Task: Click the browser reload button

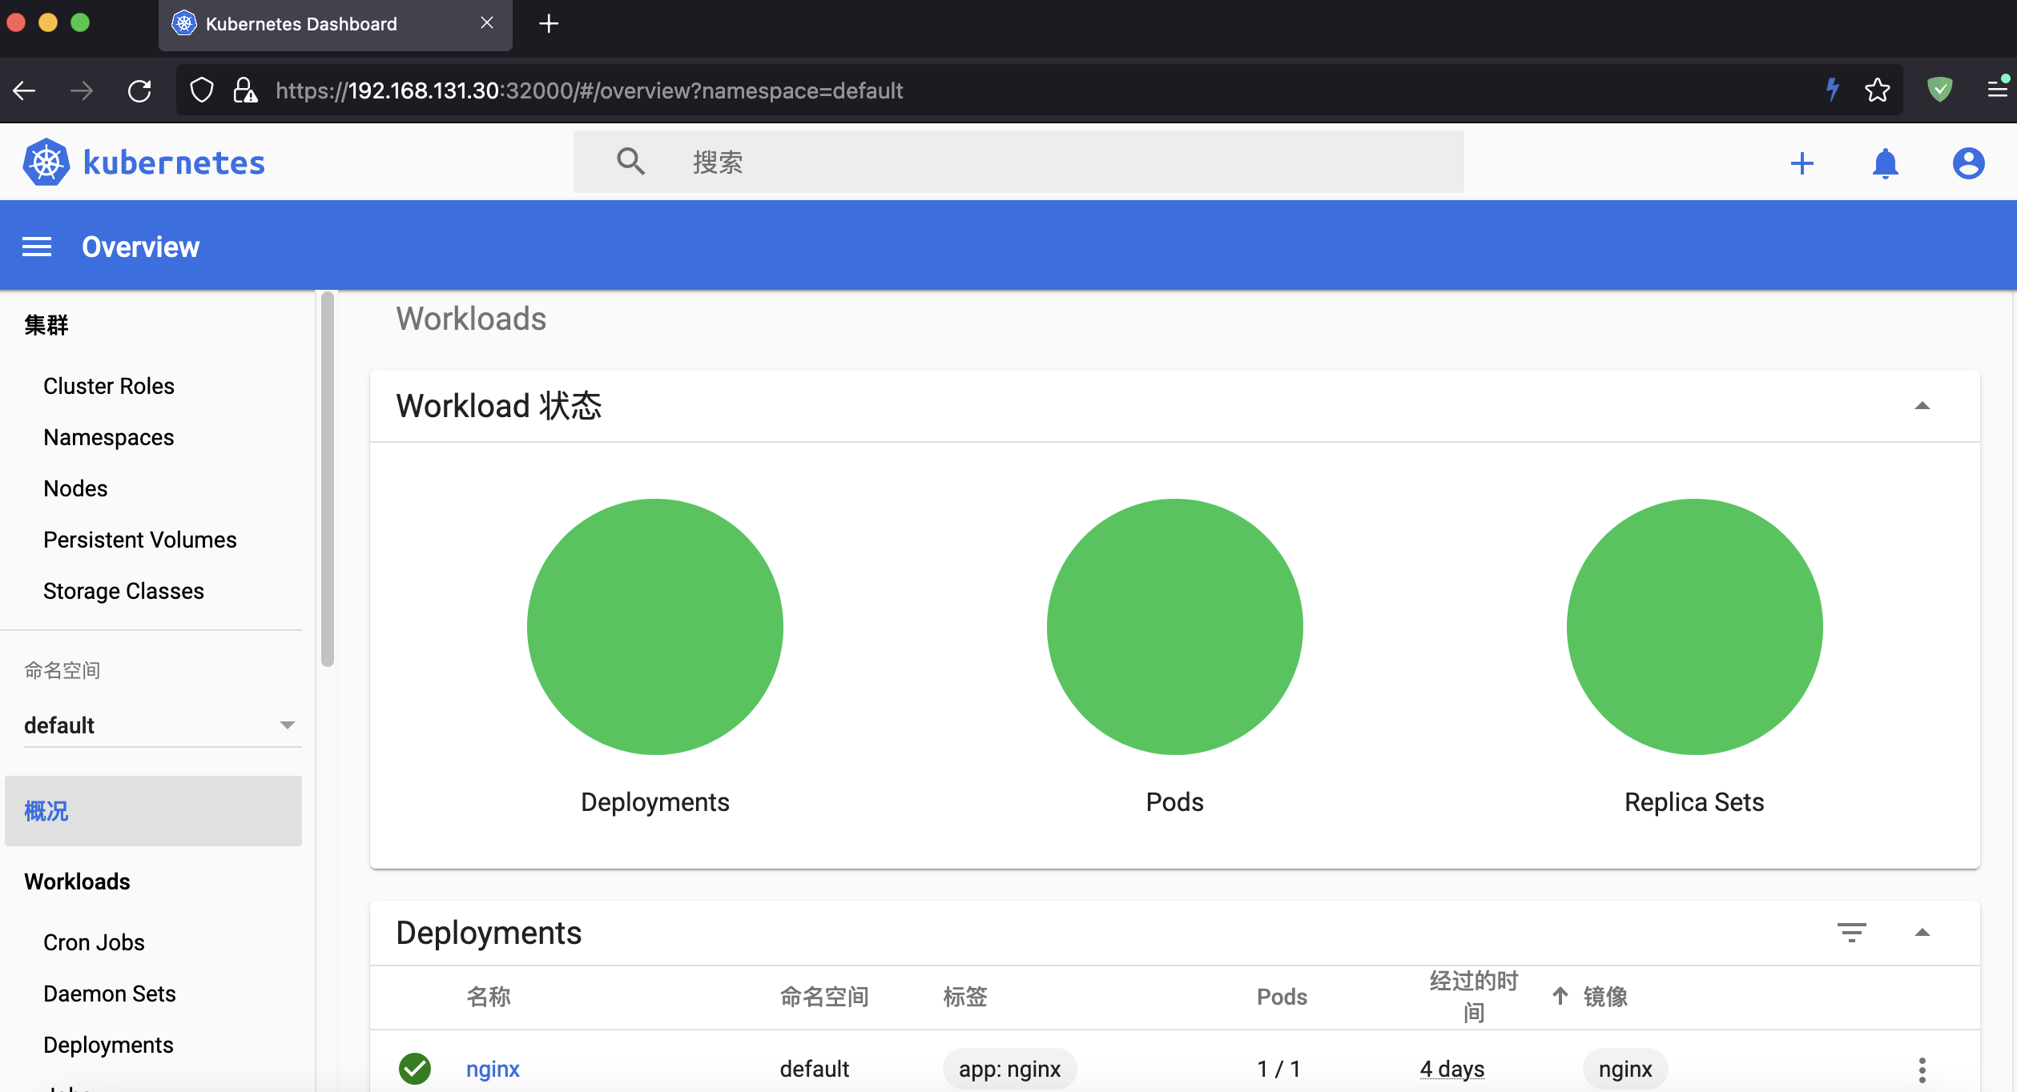Action: pyautogui.click(x=139, y=90)
